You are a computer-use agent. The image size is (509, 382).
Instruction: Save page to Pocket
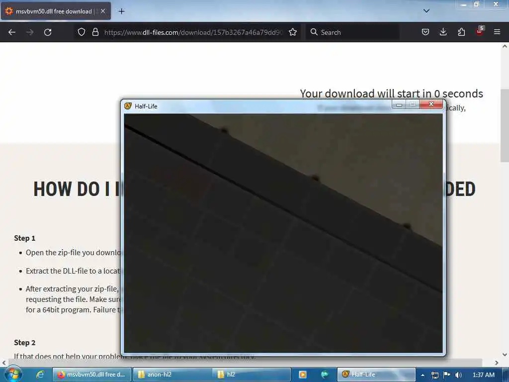tap(425, 32)
